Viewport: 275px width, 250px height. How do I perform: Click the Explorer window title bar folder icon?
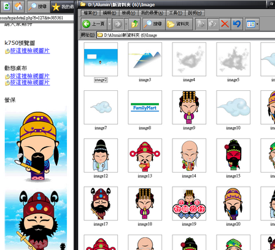[83, 4]
